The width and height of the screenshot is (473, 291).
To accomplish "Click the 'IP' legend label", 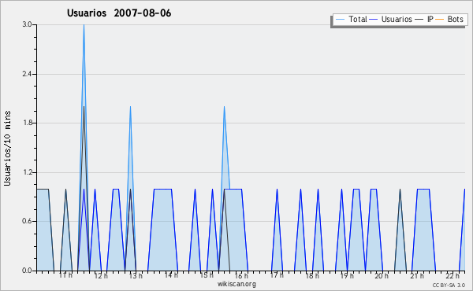I will click(x=430, y=19).
